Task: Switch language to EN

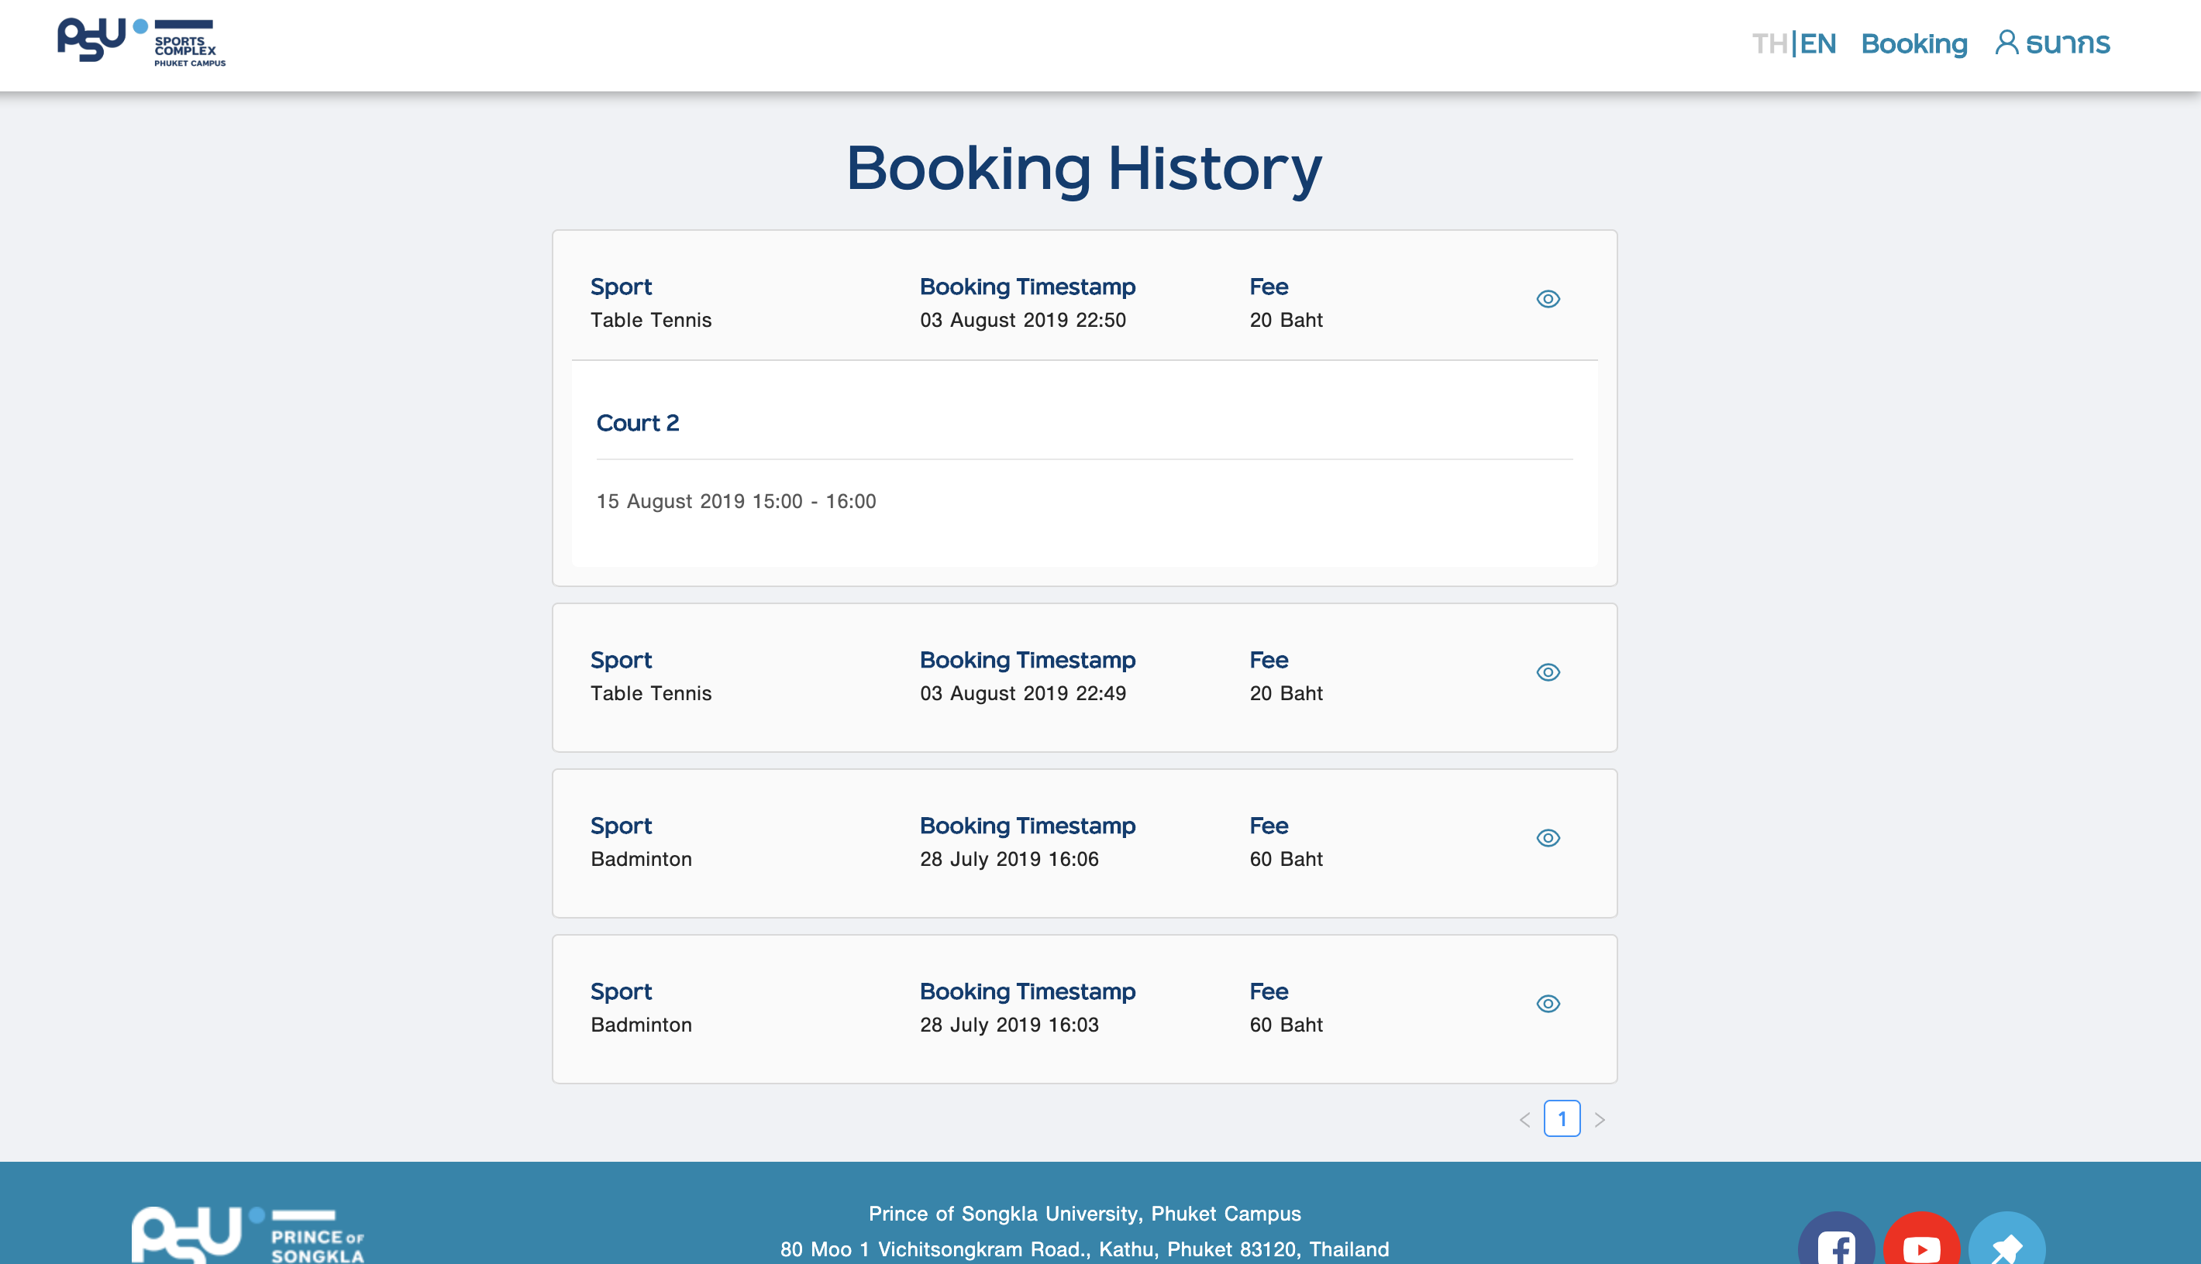Action: point(1817,43)
